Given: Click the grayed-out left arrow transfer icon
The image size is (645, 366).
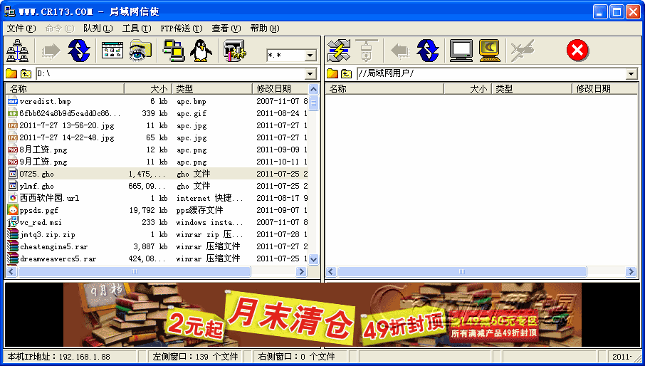Looking at the screenshot, I should 400,51.
